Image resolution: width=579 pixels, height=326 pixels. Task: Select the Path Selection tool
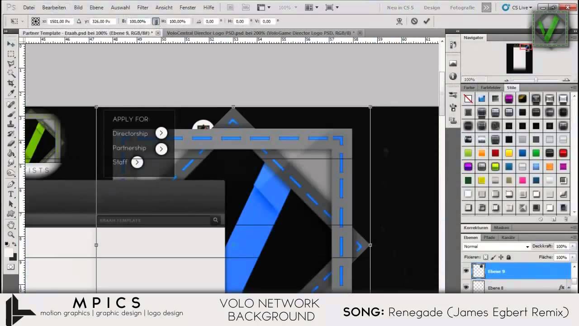(x=11, y=204)
